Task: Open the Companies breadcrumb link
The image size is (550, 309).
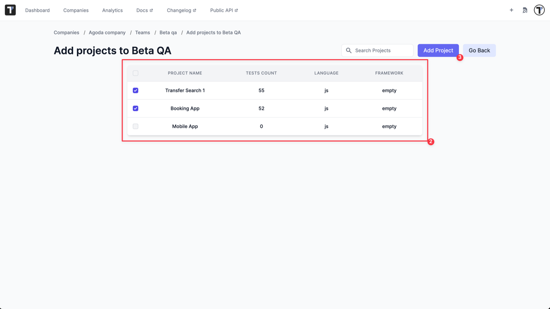Action: (66, 32)
